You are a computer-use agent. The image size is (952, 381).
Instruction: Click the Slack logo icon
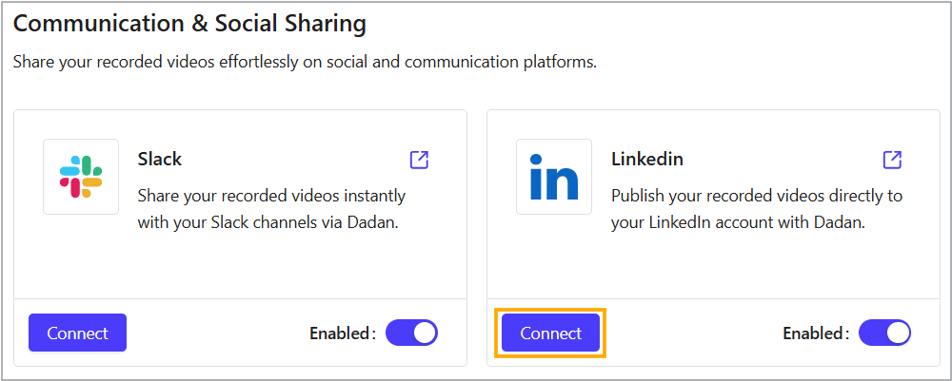81,177
